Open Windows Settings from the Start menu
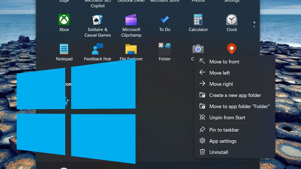 point(231,1)
